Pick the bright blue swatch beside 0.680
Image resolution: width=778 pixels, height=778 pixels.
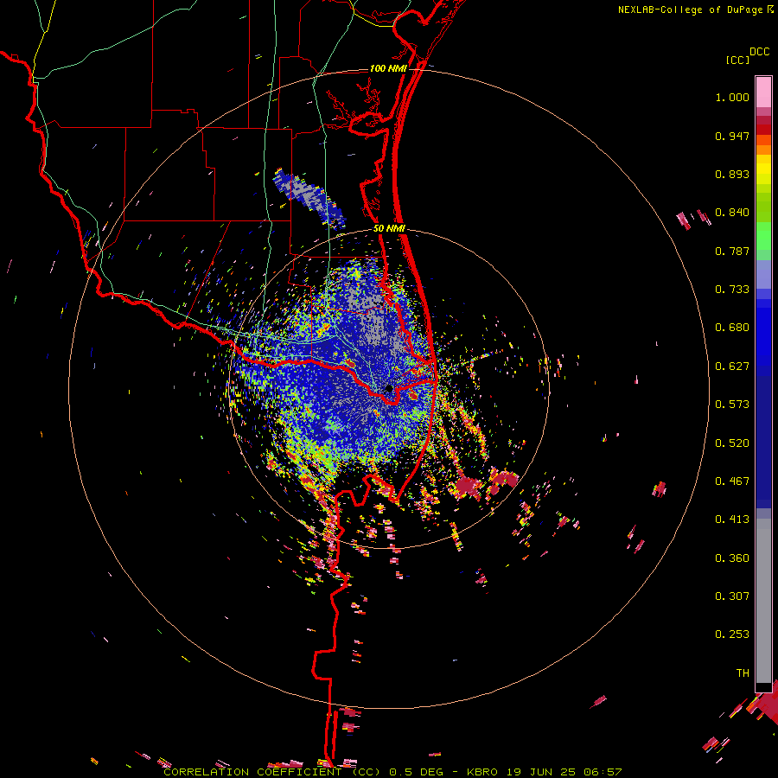(x=763, y=333)
